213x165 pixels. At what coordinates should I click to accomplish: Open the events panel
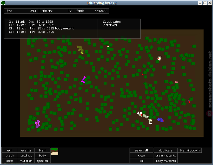26,150
